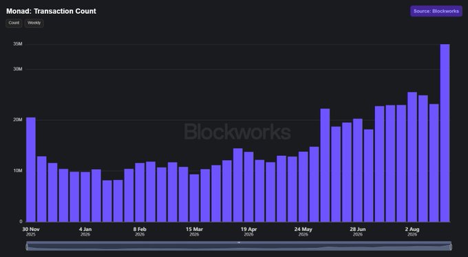Image resolution: width=468 pixels, height=257 pixels.
Task: Click the range selector's top center grip
Action: coord(239,243)
